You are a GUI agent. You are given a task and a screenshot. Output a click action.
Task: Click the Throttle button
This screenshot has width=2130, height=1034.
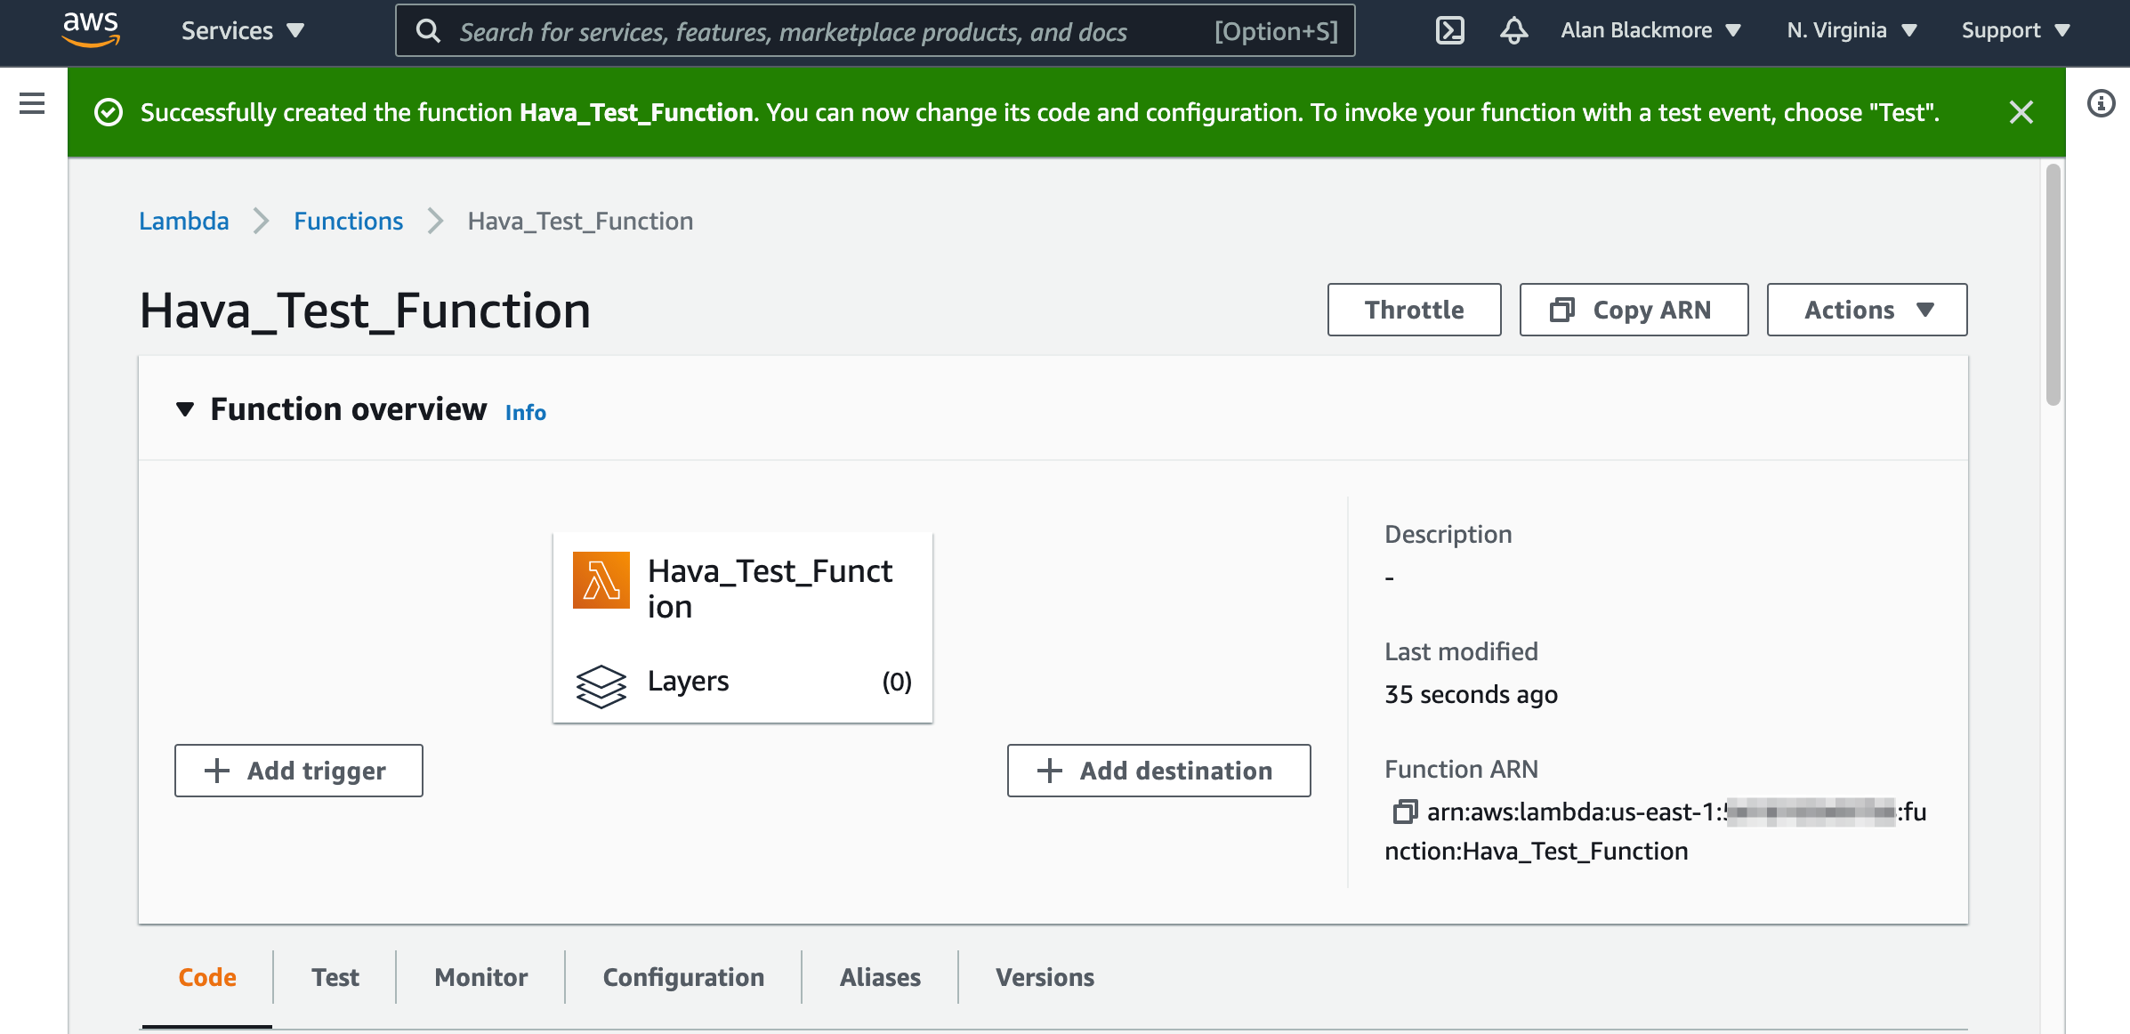pyautogui.click(x=1414, y=309)
